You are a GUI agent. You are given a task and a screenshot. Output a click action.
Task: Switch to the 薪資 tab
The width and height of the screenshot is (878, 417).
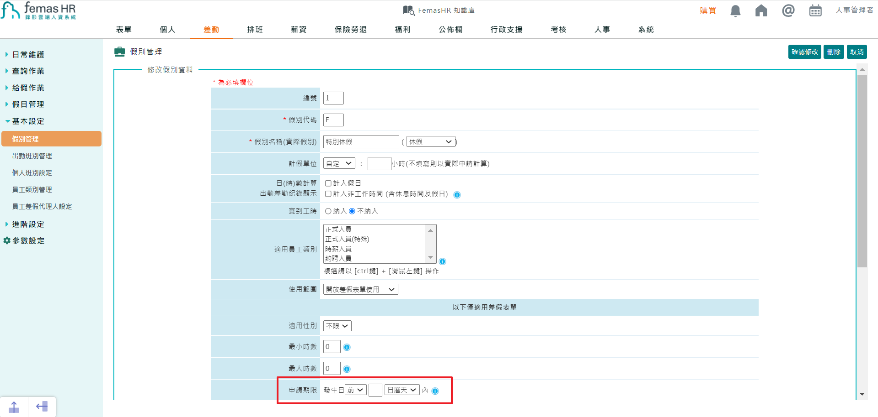(299, 29)
